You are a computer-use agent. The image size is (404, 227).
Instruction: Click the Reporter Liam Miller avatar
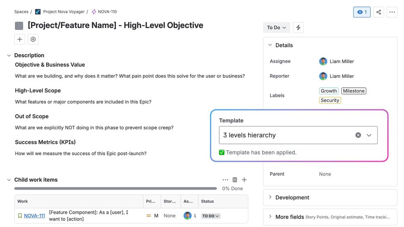323,76
